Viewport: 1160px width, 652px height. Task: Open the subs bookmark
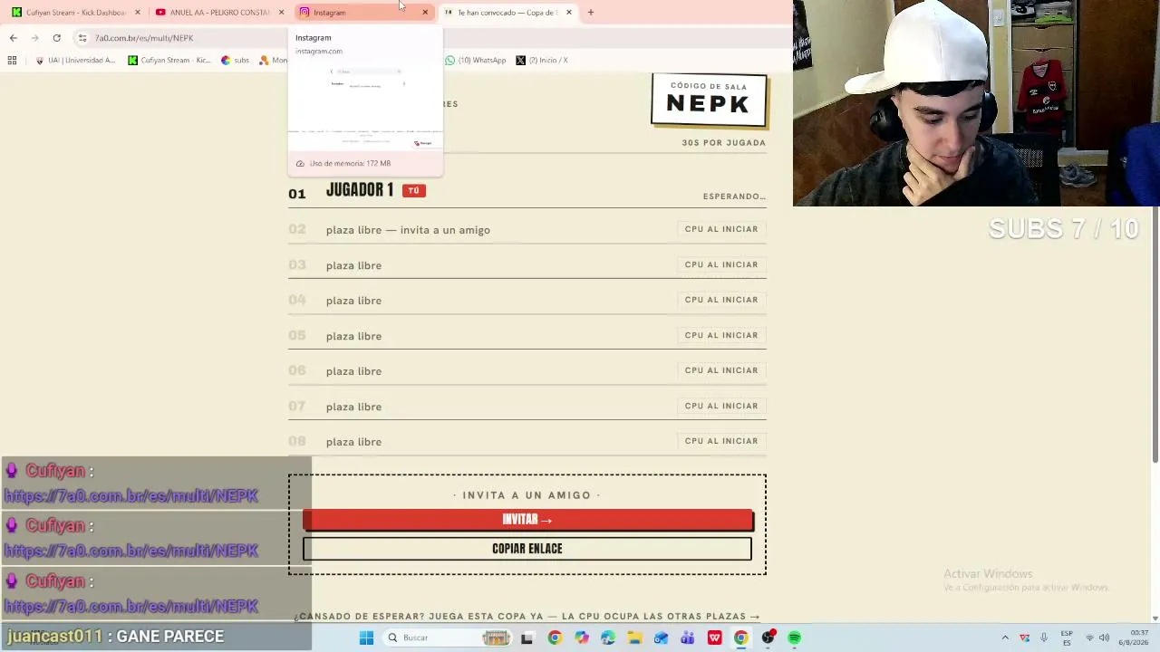pos(235,61)
